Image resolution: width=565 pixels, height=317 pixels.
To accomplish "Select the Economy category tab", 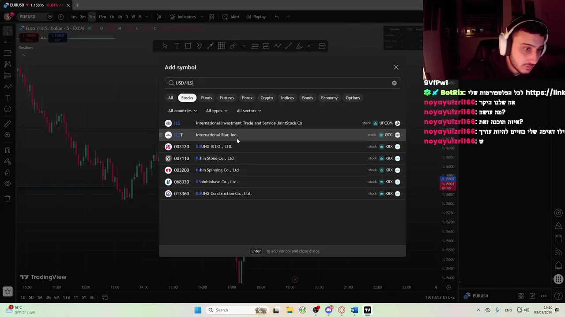I will click(x=329, y=98).
